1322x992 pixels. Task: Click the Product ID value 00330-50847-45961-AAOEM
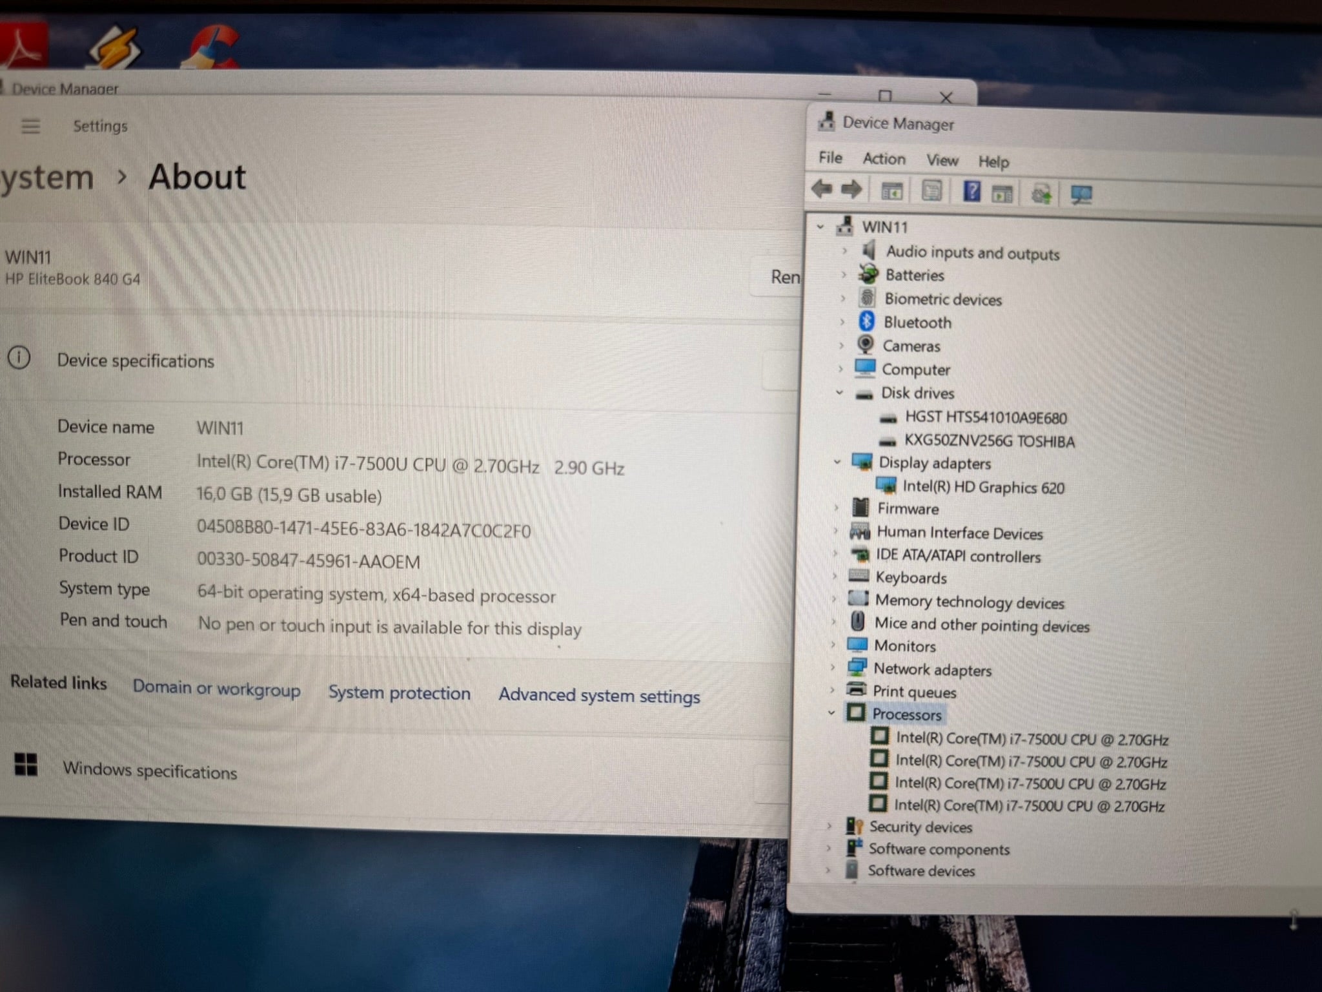click(308, 561)
